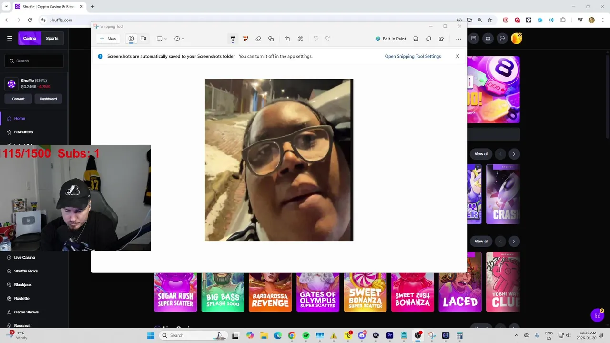Image resolution: width=610 pixels, height=343 pixels.
Task: Open the Sweet Rush Bonanza game tile
Action: pyautogui.click(x=413, y=292)
